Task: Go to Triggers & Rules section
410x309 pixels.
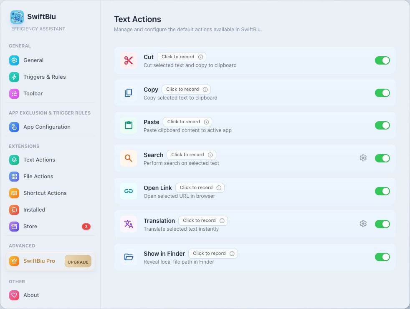Action: pyautogui.click(x=50, y=77)
